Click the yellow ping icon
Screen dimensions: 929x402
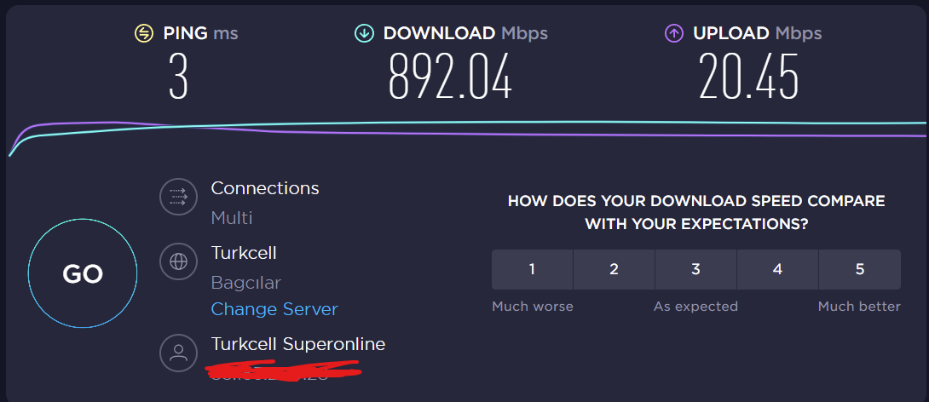tap(143, 33)
